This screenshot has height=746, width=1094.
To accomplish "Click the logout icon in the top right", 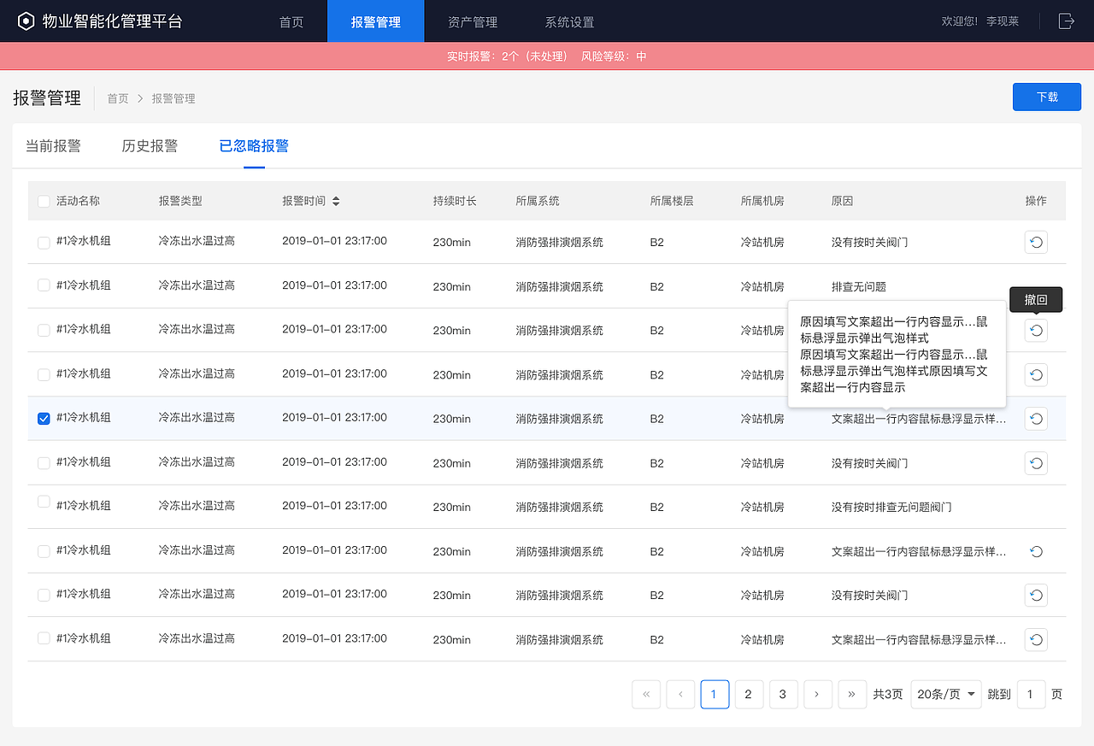I will (x=1066, y=21).
